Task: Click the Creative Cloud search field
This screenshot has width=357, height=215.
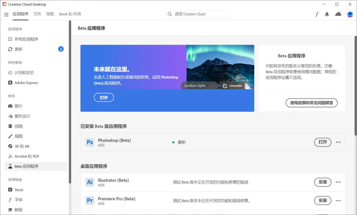Action: (x=197, y=14)
